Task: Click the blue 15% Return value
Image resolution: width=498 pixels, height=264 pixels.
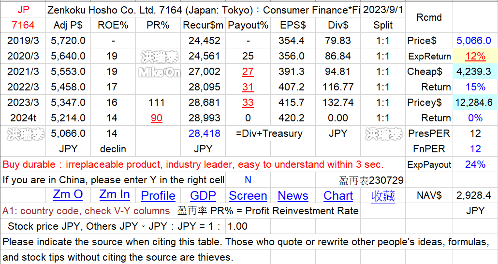Action: coord(475,87)
